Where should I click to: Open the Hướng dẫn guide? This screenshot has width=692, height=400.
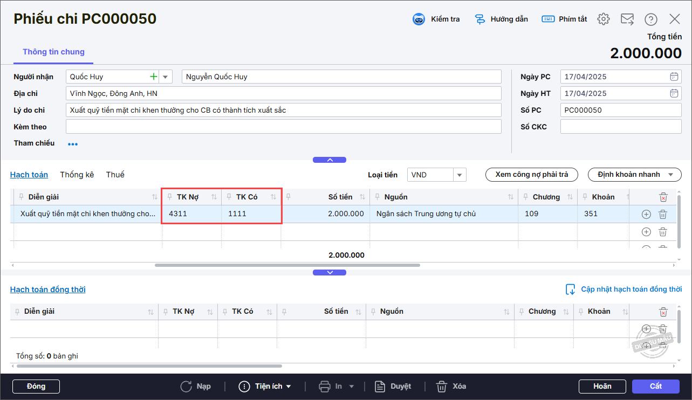coord(501,19)
